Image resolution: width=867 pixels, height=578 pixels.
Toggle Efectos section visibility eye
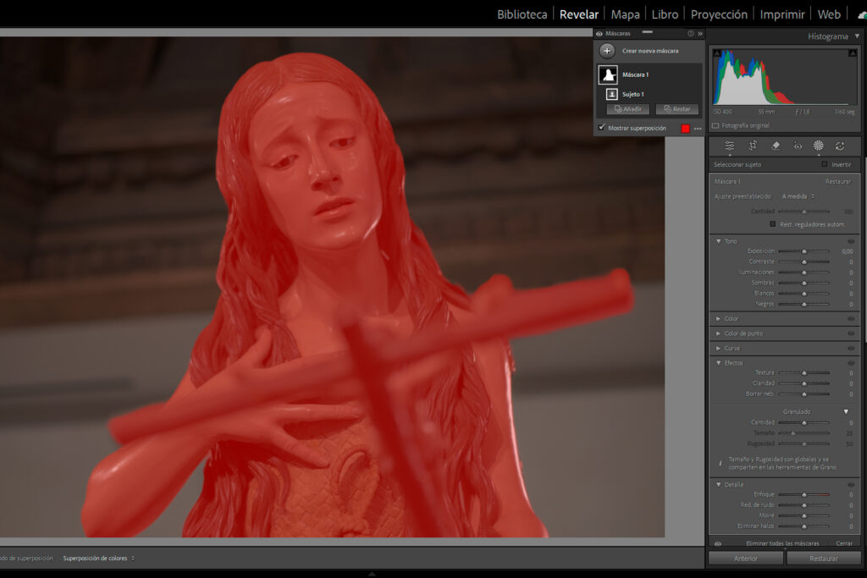tap(851, 363)
